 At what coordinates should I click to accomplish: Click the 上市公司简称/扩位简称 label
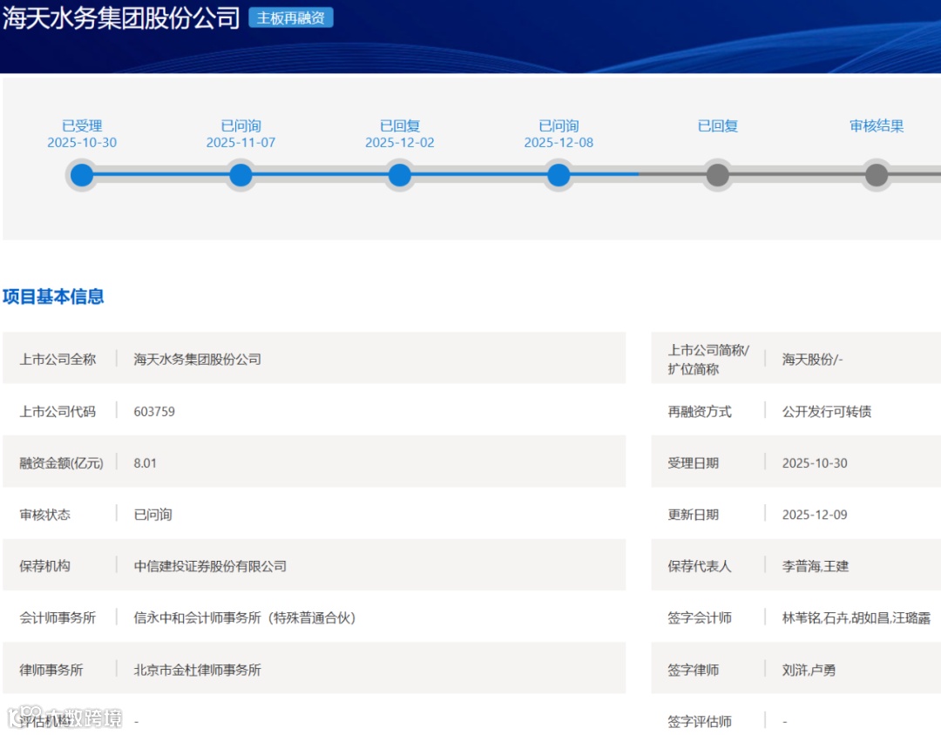708,360
